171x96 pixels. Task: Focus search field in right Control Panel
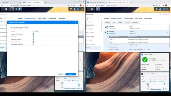pyautogui.click(x=94, y=19)
